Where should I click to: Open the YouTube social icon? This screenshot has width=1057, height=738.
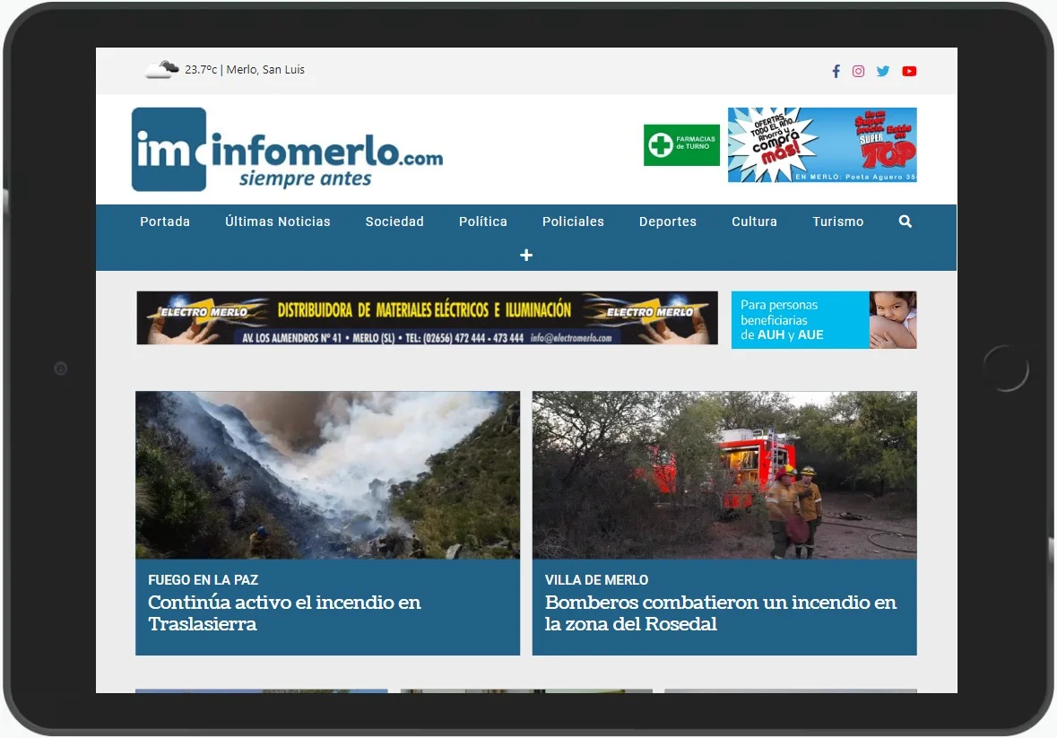pos(909,72)
